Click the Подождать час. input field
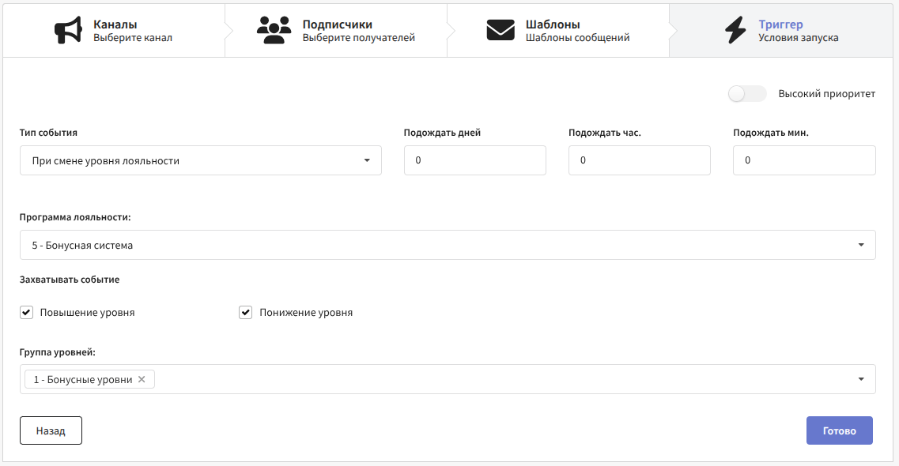Image resolution: width=899 pixels, height=466 pixels. tap(639, 160)
